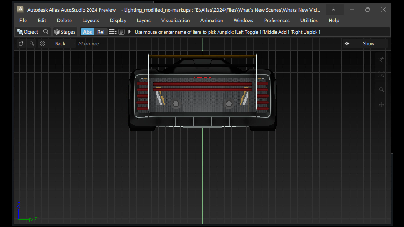Viewport: 404px width, 227px height.
Task: Click the Object pick tool icon
Action: tap(20, 32)
